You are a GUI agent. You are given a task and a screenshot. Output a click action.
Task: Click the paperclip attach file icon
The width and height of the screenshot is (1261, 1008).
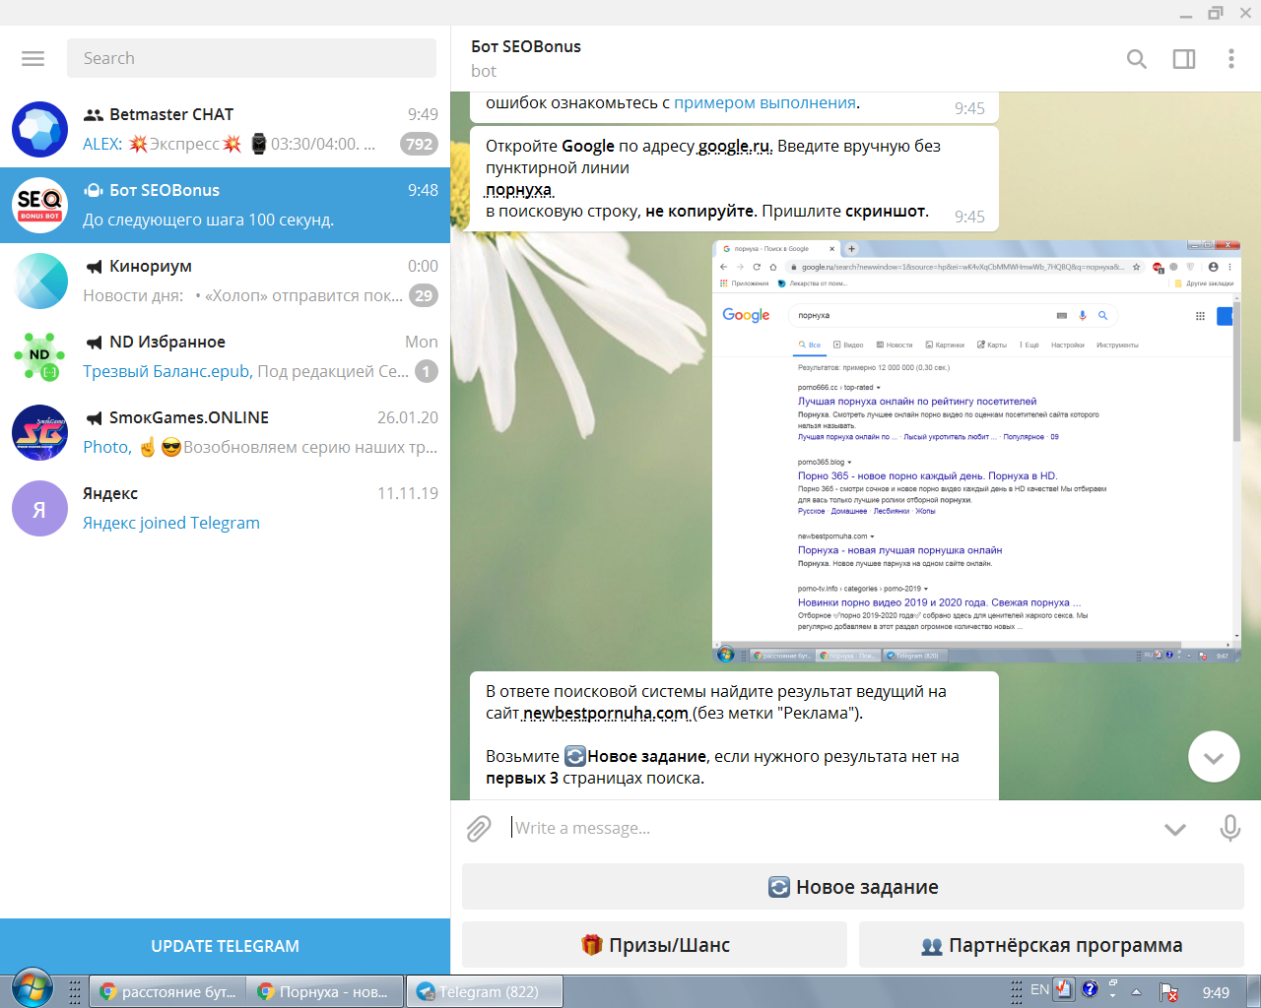[479, 829]
